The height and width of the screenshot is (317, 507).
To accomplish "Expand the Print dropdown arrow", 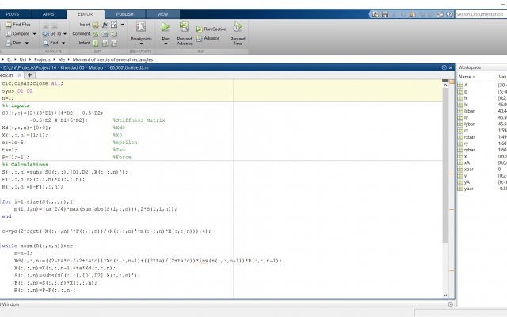I will tap(27, 43).
